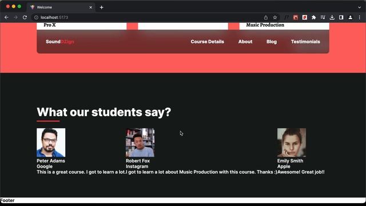This screenshot has width=366, height=206.
Task: Select the Welcome browser tab
Action: tap(61, 7)
